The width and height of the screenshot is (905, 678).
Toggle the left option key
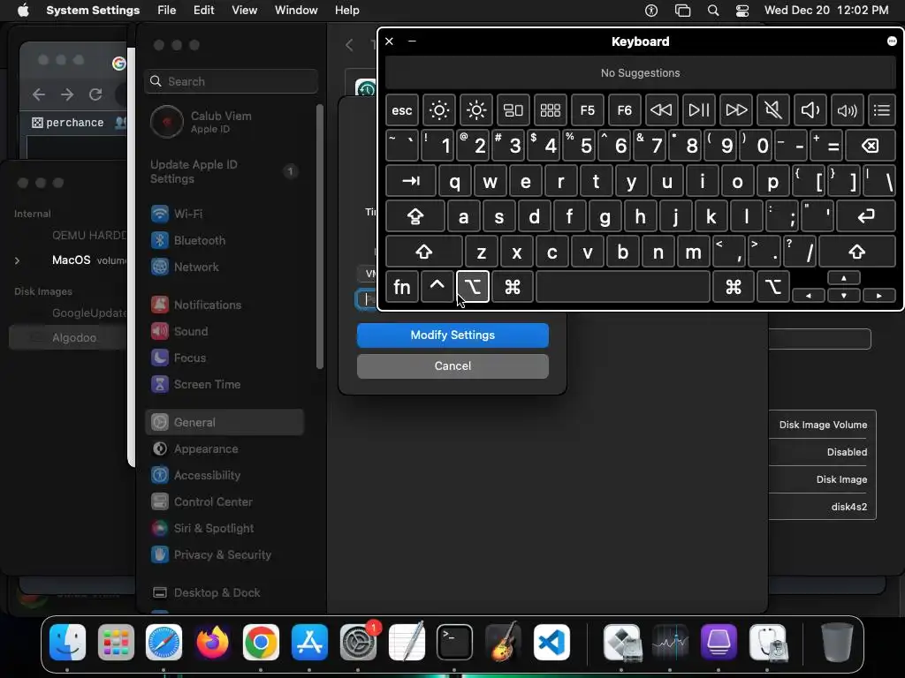point(473,287)
